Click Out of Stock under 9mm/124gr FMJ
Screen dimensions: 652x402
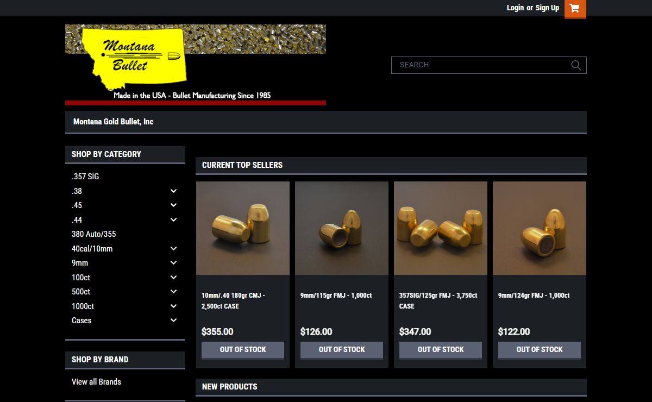coord(540,350)
